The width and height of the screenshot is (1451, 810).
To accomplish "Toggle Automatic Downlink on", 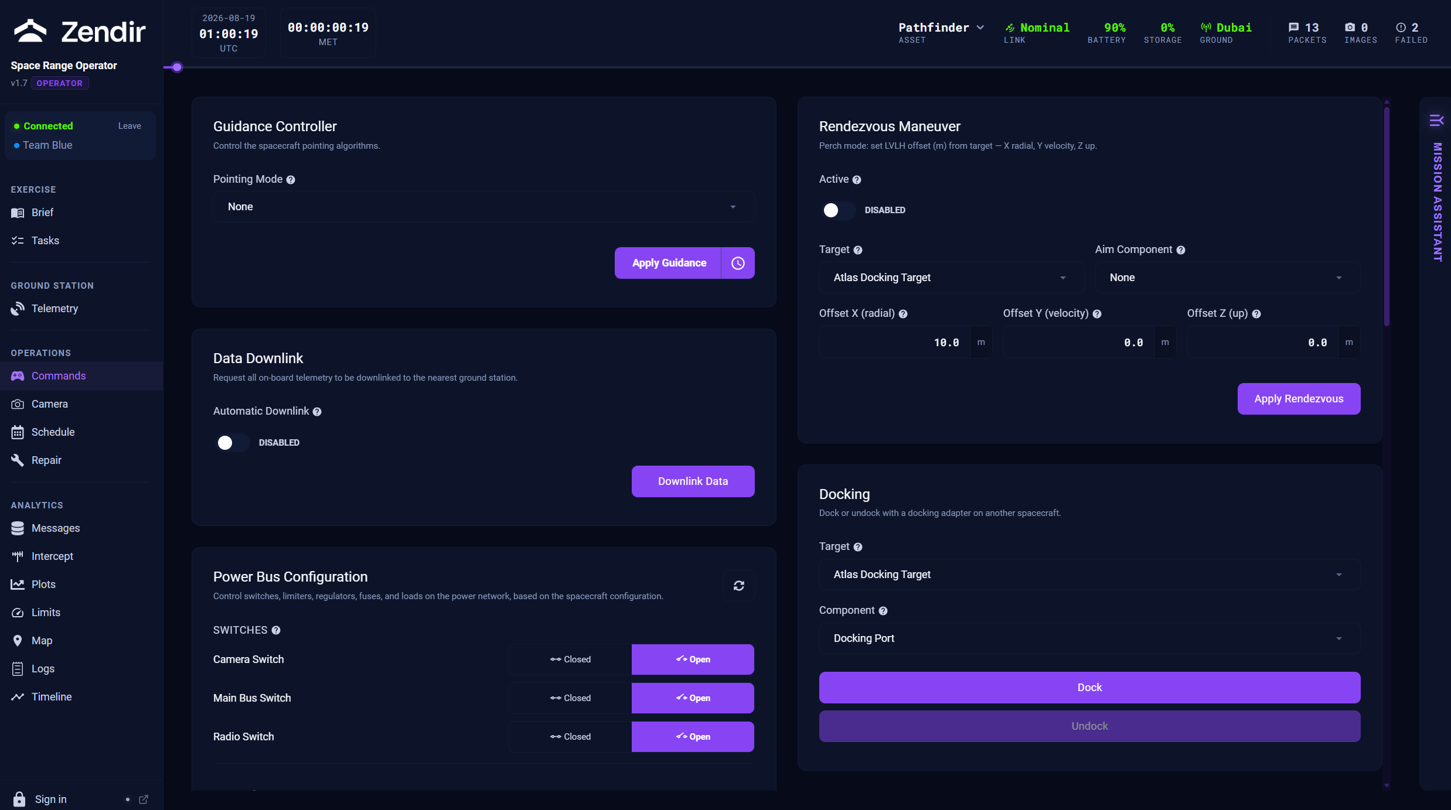I will pos(231,443).
